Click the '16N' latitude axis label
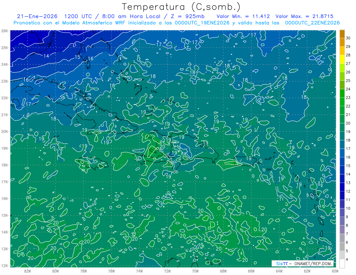This screenshot has height=275, width=356. [4, 198]
